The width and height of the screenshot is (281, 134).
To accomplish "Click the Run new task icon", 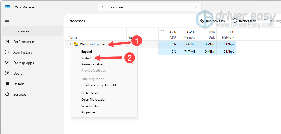I will (202, 21).
